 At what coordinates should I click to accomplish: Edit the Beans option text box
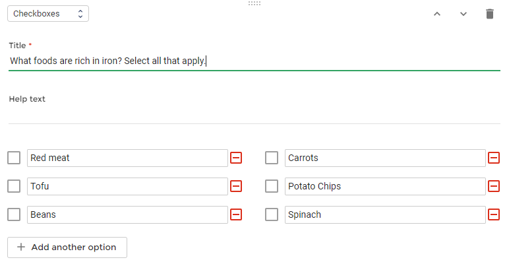click(x=127, y=214)
